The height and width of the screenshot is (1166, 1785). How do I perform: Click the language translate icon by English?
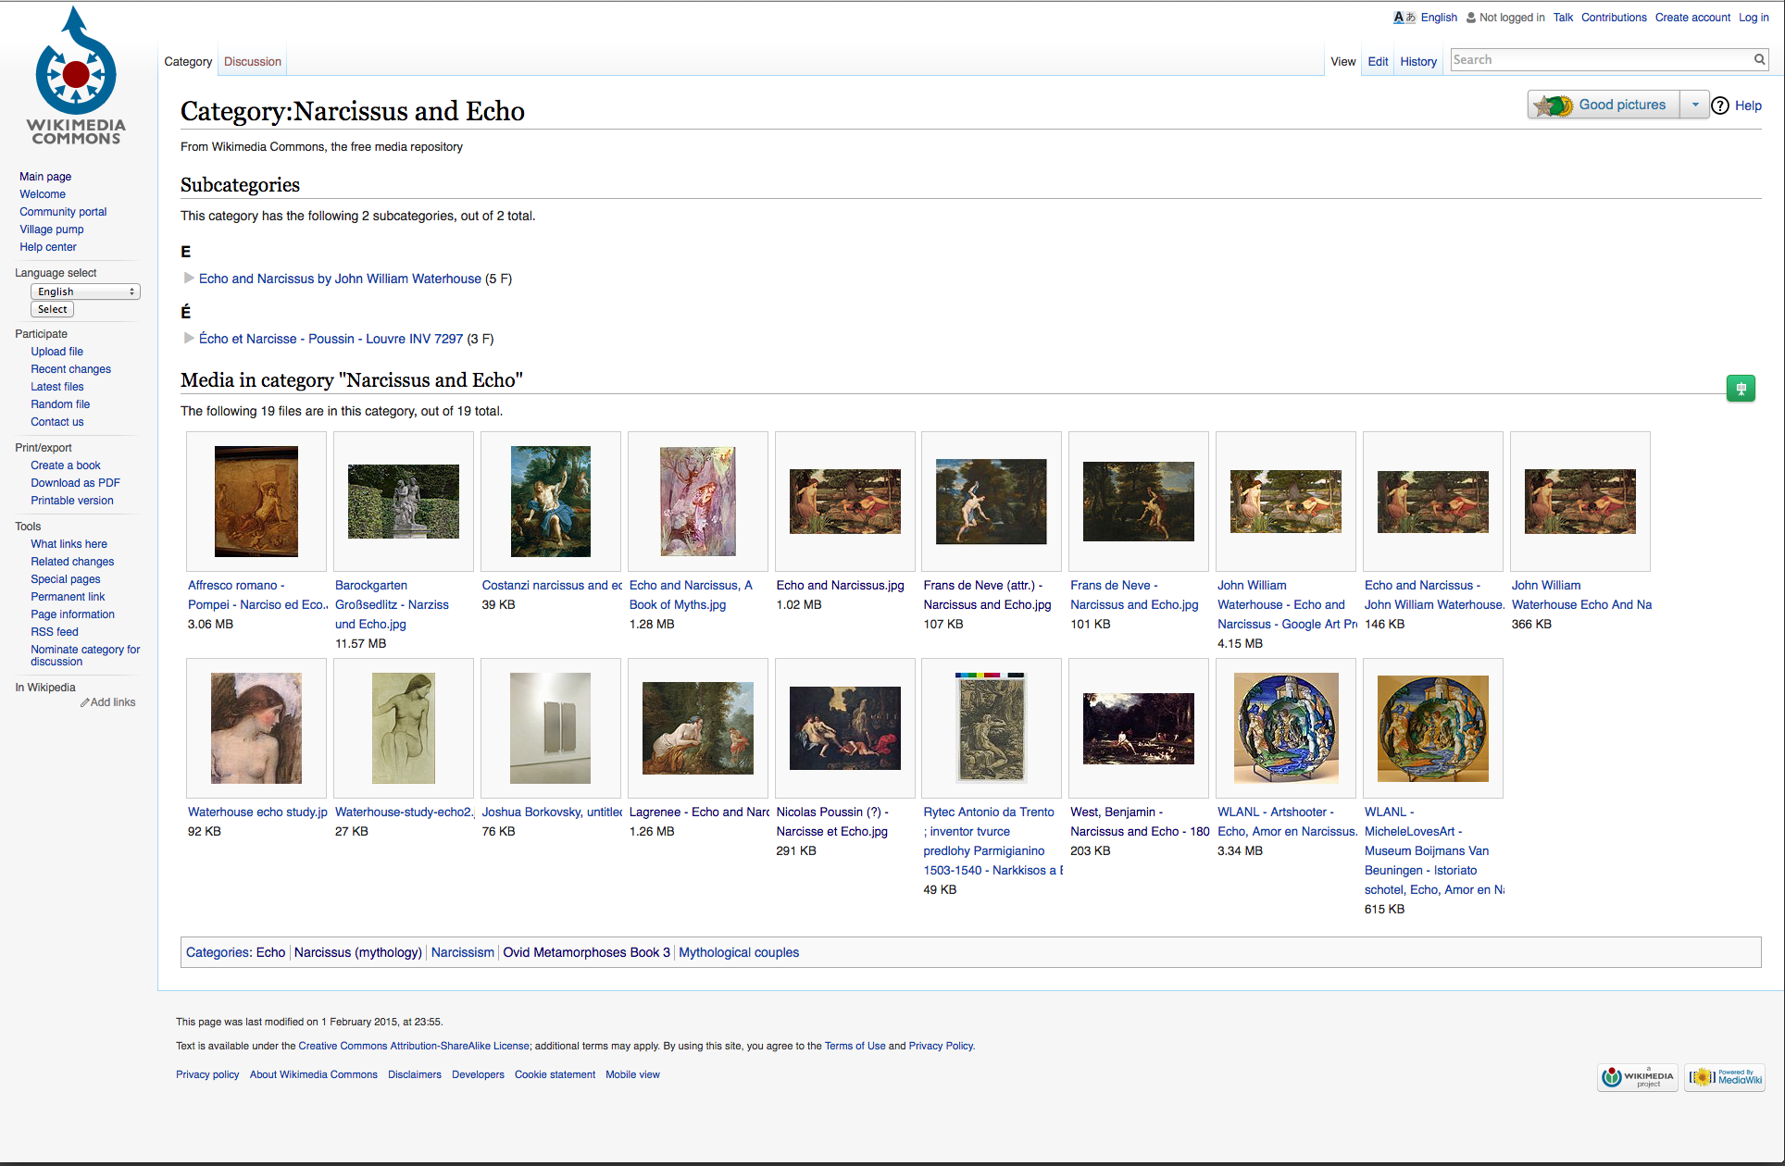pos(1404,18)
